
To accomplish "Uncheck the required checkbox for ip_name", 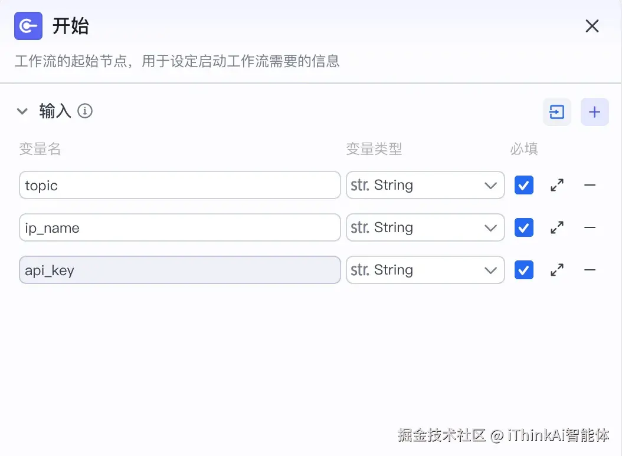I will pos(523,227).
